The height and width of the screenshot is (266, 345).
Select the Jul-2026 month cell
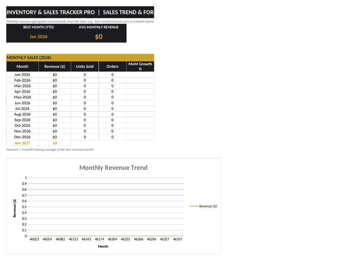click(23, 109)
